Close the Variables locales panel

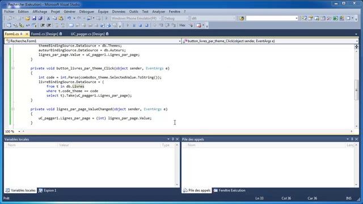(x=178, y=139)
